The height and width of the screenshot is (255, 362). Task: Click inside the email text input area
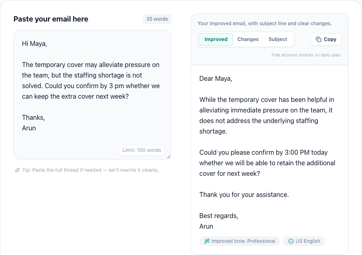tap(92, 95)
